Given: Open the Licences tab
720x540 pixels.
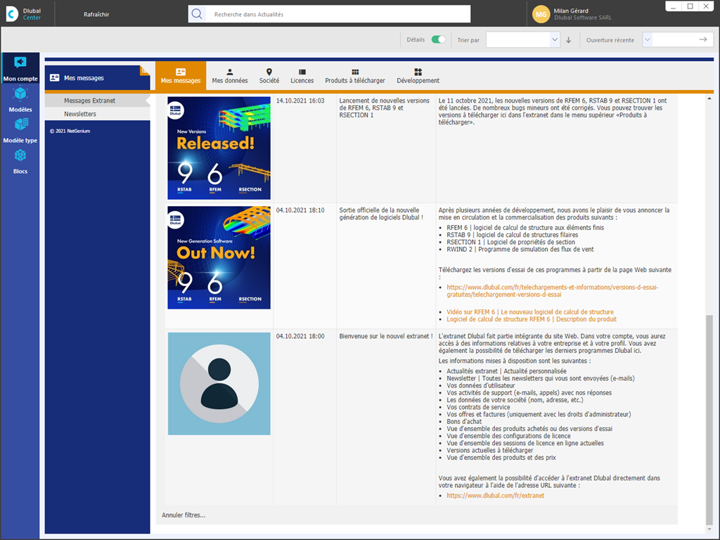Looking at the screenshot, I should pyautogui.click(x=302, y=76).
